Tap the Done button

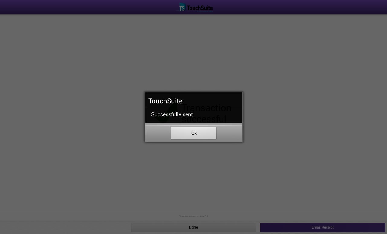pyautogui.click(x=193, y=227)
